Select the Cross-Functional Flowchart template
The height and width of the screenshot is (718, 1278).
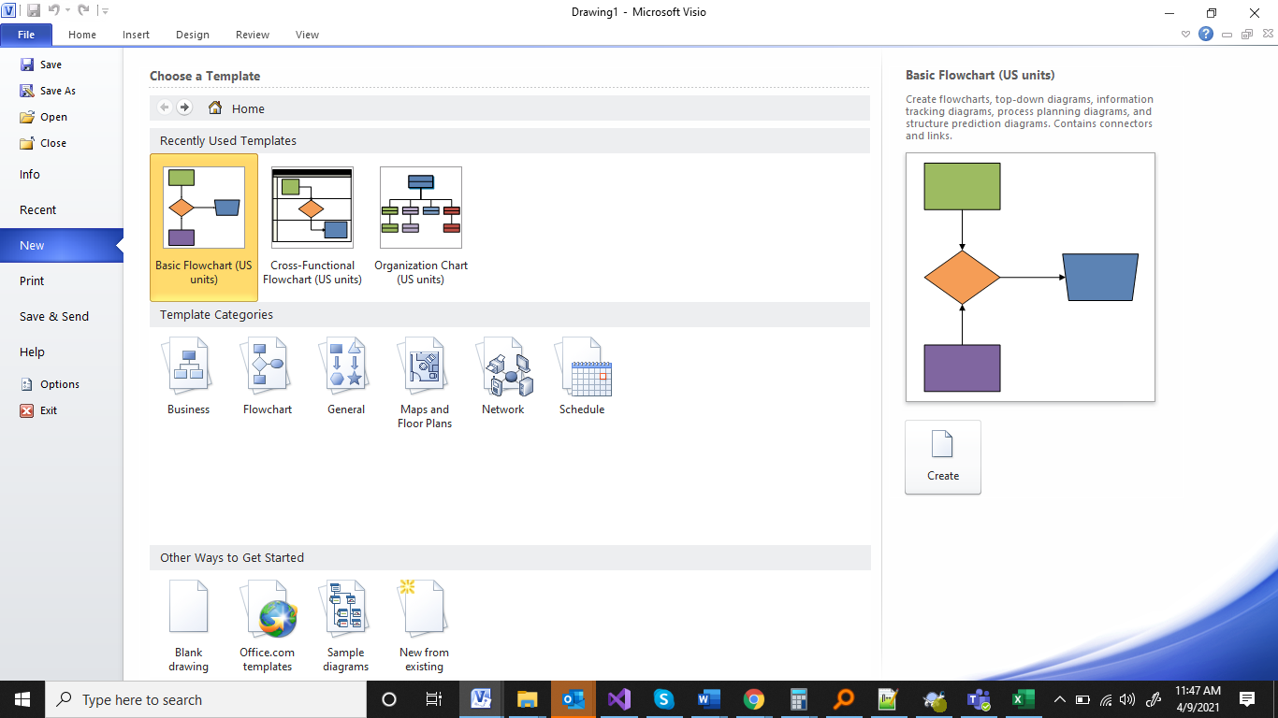point(312,227)
